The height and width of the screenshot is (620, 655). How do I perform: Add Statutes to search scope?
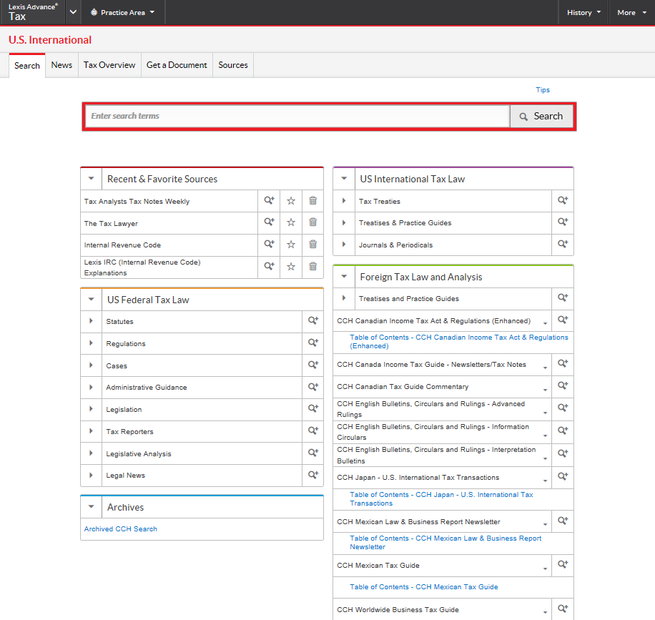click(313, 320)
